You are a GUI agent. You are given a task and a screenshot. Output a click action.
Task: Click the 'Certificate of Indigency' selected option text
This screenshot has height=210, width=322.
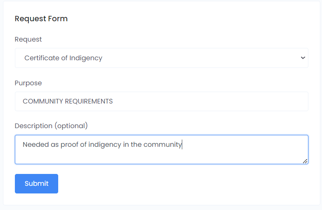click(63, 58)
